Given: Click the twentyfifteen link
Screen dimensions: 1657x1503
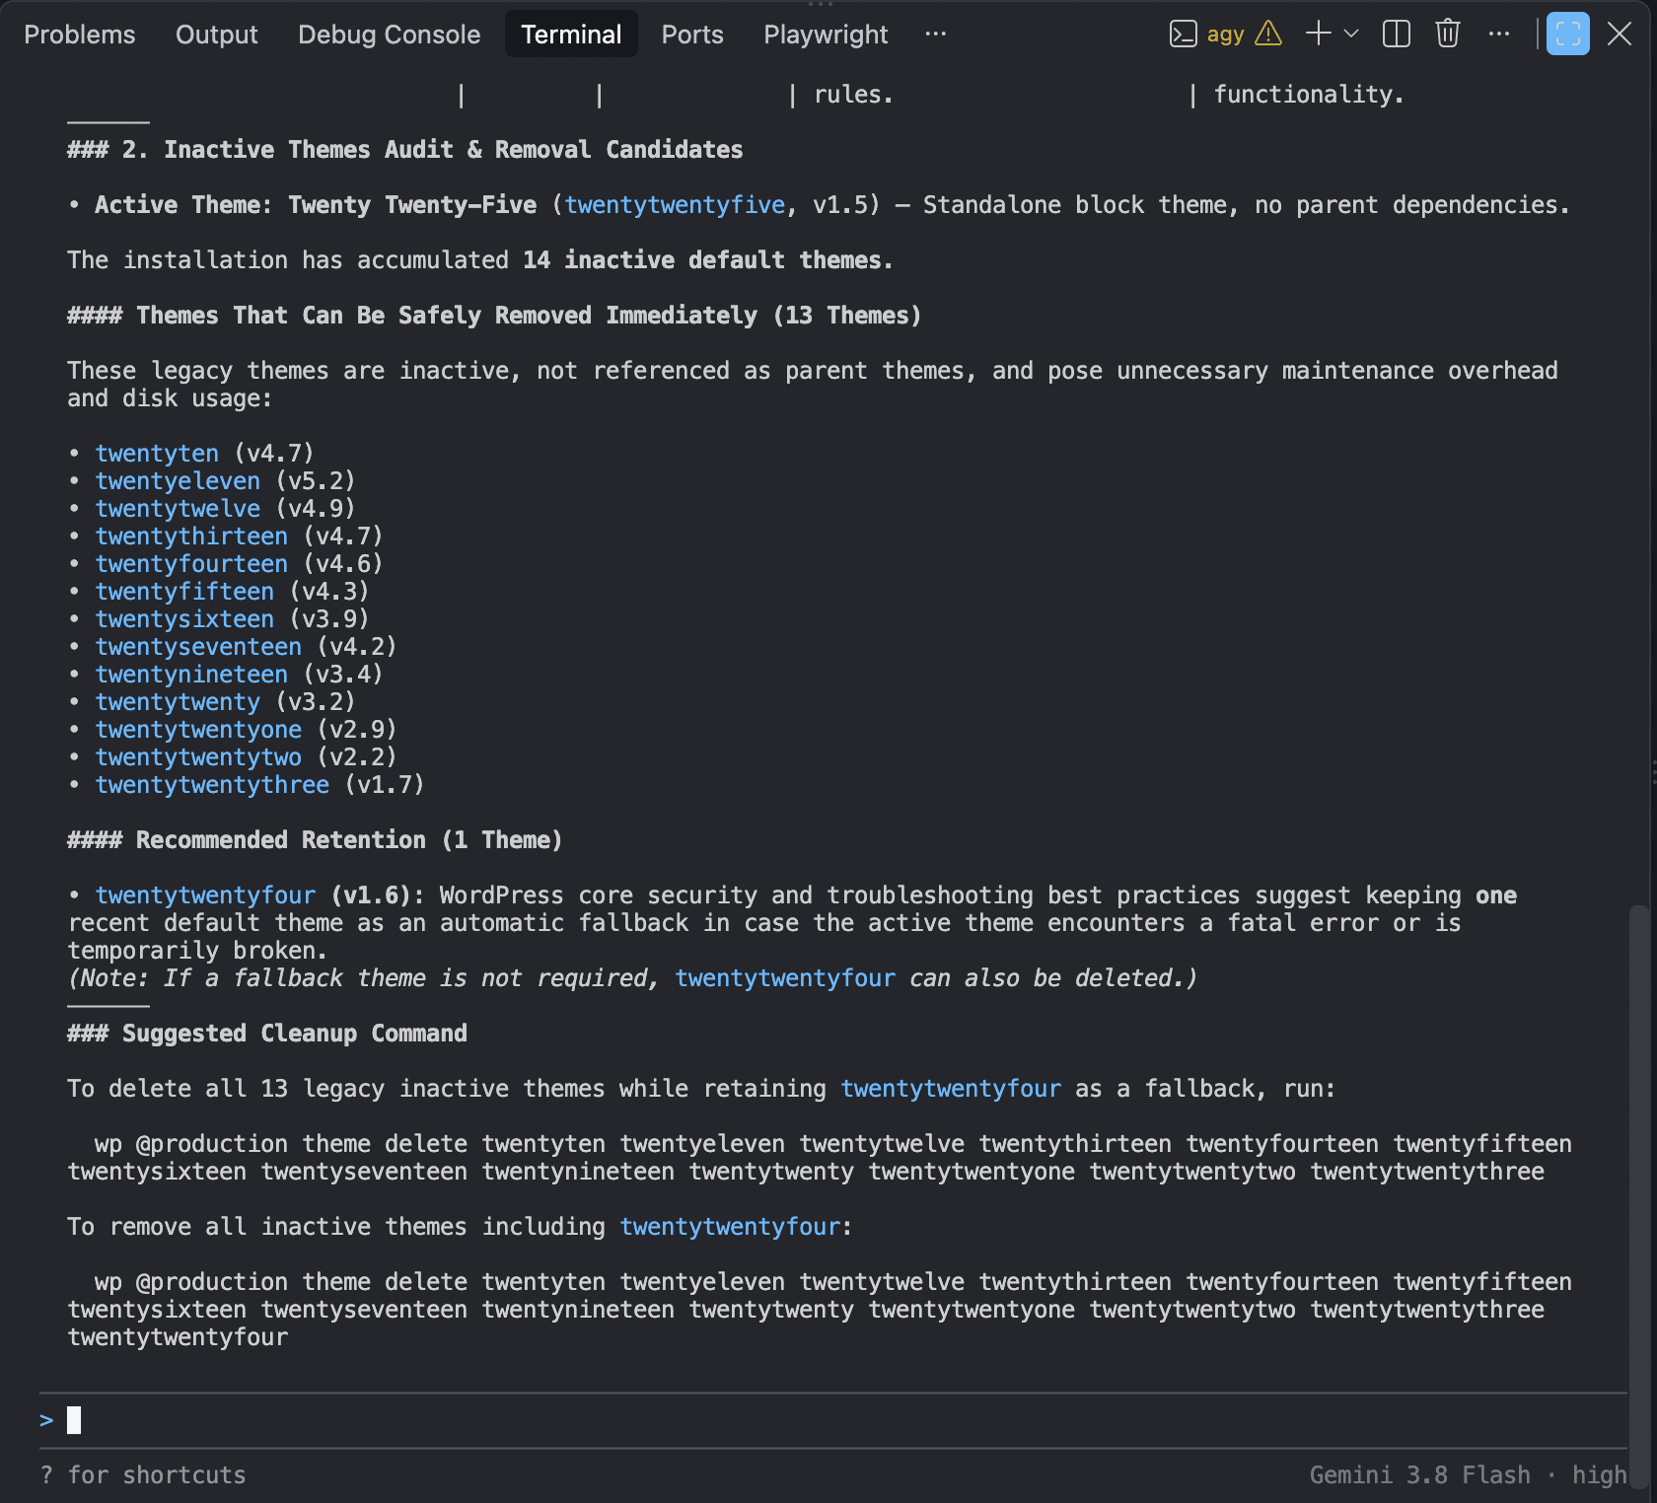Looking at the screenshot, I should click(184, 592).
